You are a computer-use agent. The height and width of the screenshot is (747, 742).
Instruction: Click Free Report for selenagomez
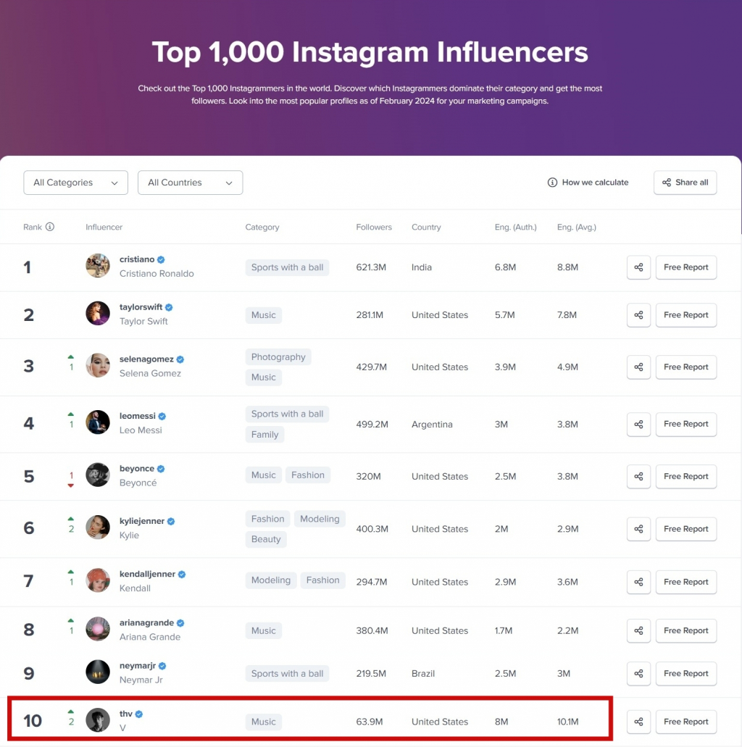click(x=685, y=367)
